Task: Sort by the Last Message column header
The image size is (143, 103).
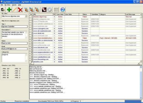Action: pos(132,14)
